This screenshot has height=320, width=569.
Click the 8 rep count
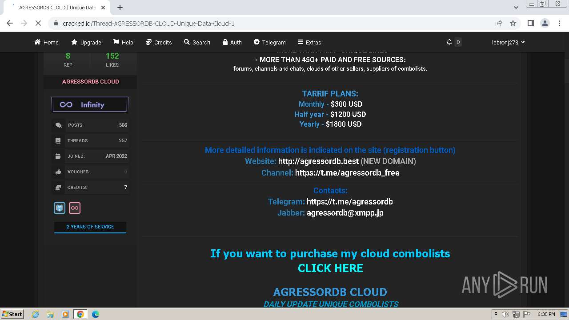point(68,56)
